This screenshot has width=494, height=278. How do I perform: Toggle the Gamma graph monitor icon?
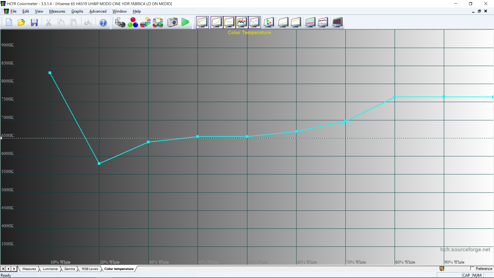tap(229, 22)
